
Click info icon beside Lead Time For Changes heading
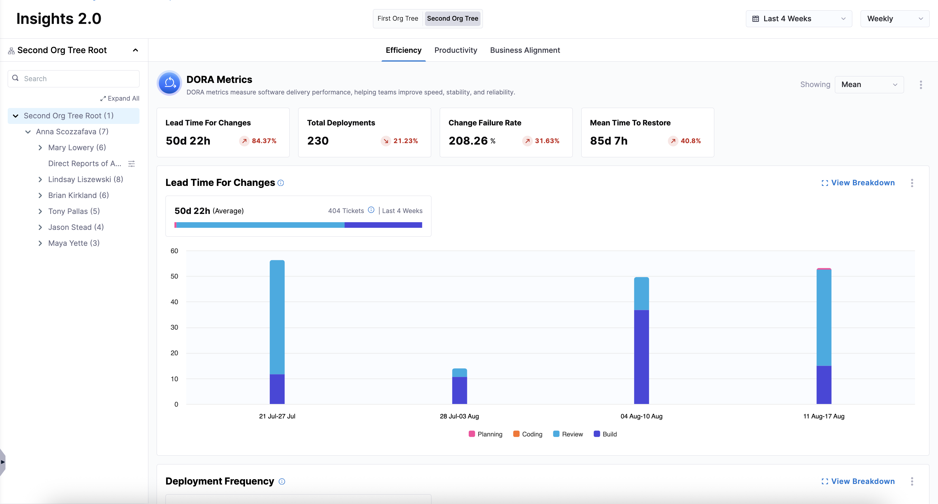coord(281,183)
